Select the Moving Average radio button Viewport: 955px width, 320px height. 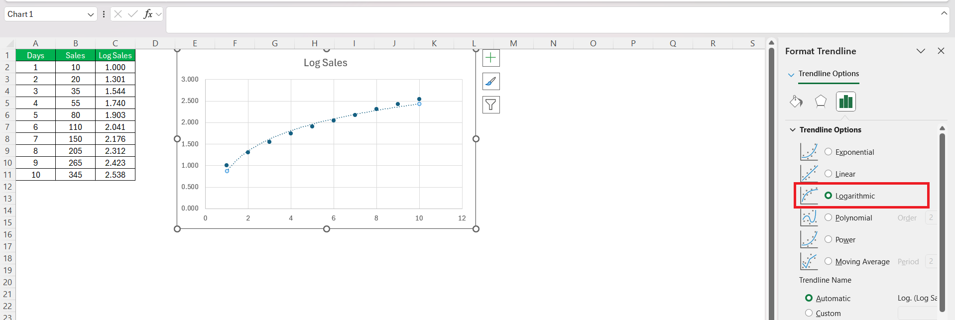pyautogui.click(x=828, y=261)
